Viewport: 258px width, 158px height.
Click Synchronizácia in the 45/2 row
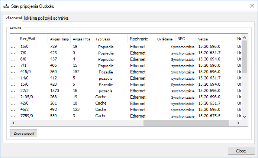[183, 110]
